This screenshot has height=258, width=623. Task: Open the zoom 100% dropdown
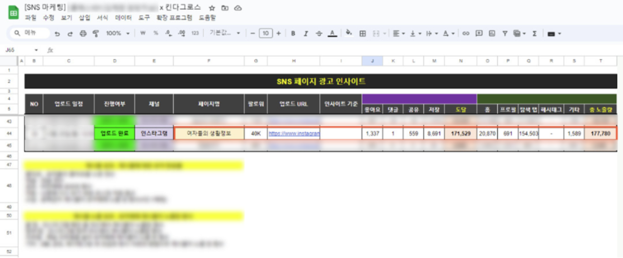pos(117,34)
